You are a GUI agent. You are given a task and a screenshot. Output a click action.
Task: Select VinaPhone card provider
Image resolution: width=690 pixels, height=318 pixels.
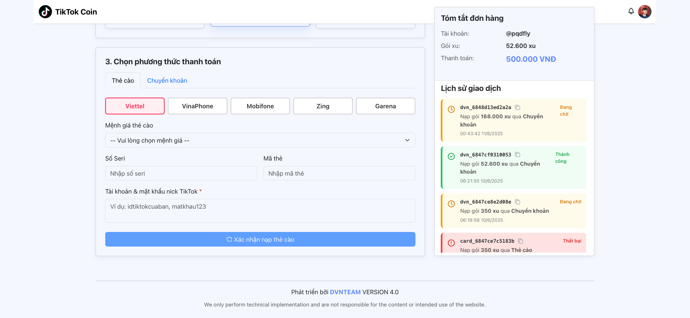[x=197, y=106]
